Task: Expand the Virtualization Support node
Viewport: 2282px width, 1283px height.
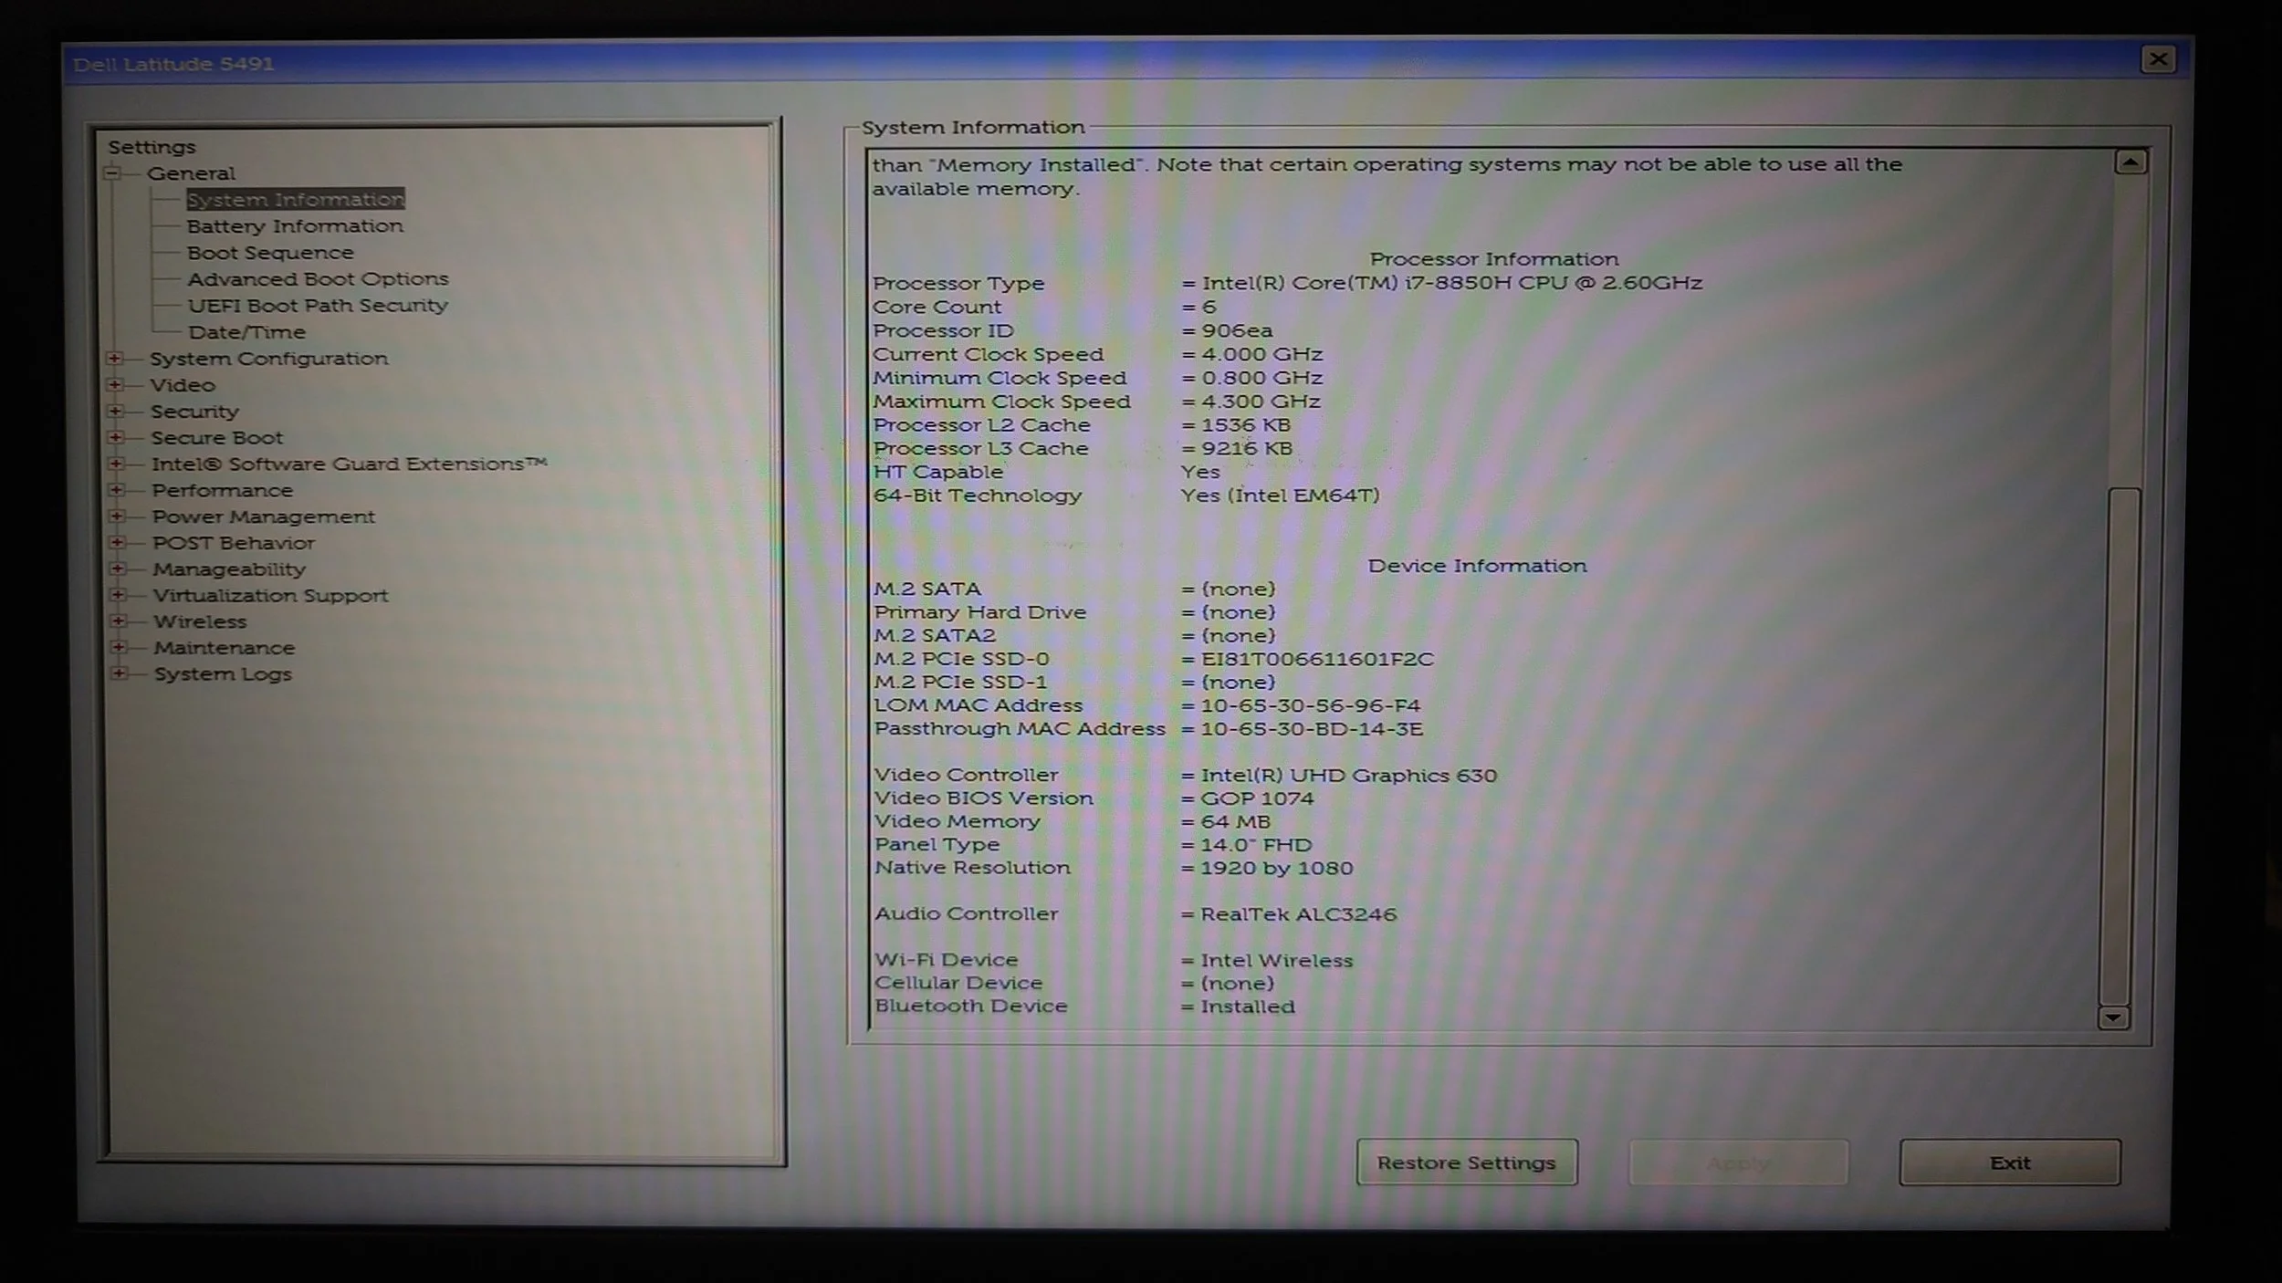Action: click(118, 595)
